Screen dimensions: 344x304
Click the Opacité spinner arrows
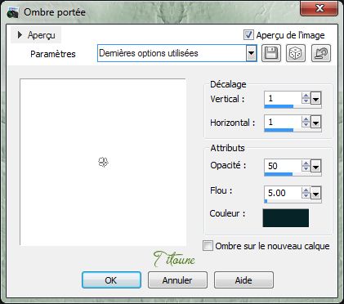306,166
